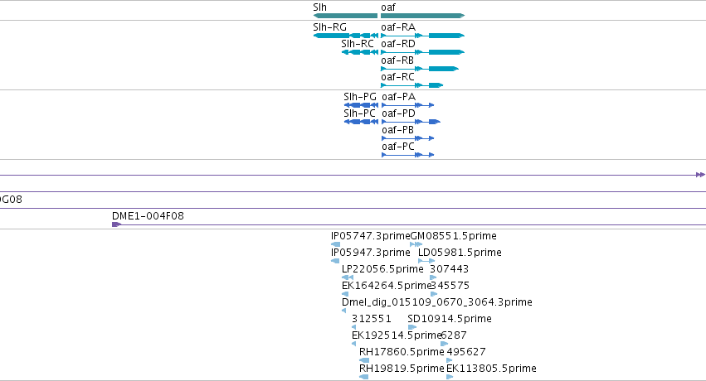Select the oaf gene bar
Image resolution: width=706 pixels, height=381 pixels.
click(x=423, y=16)
